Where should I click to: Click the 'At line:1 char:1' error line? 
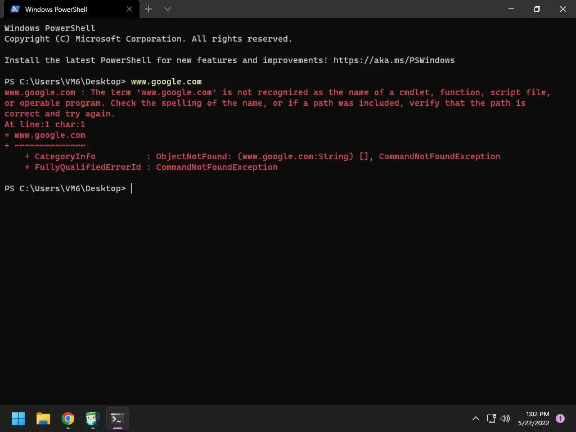coord(45,124)
